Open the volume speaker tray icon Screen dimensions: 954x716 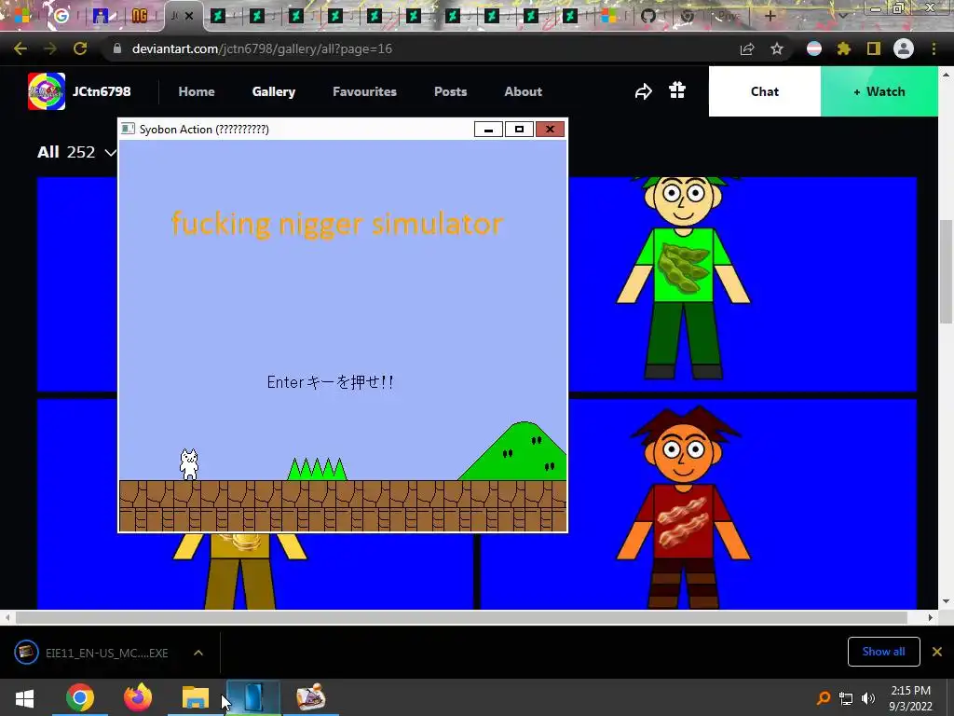[868, 697]
